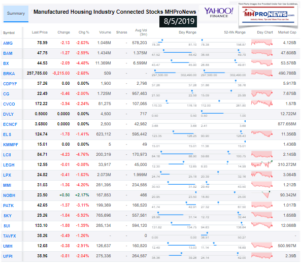This screenshot has width=301, height=271.
Task: Open the ELS ticker link
Action: [7, 134]
